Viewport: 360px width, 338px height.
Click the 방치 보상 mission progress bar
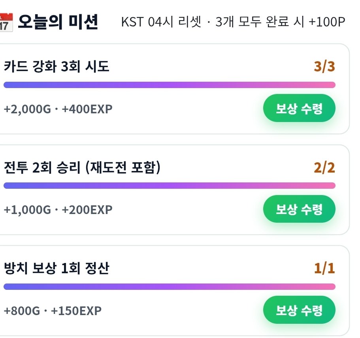[x=170, y=287]
